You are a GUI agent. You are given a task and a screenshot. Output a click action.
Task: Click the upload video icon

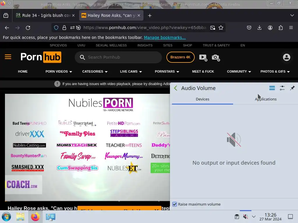point(203,57)
